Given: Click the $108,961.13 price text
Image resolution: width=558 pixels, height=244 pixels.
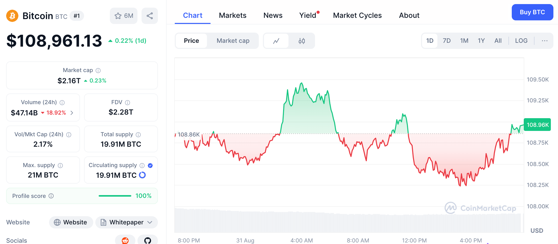Looking at the screenshot, I should click(x=54, y=41).
